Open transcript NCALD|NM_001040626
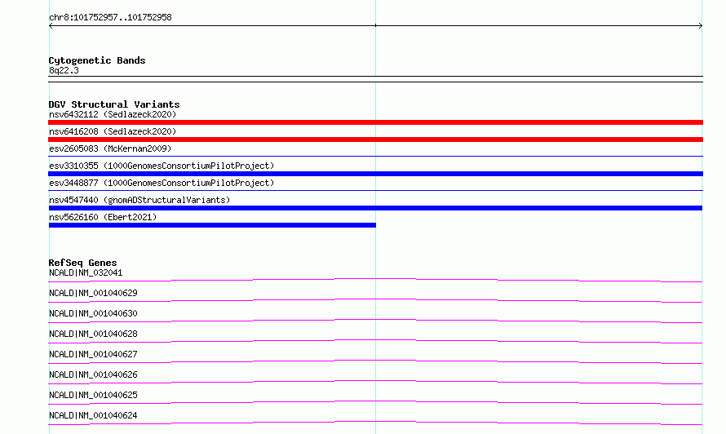 tap(93, 374)
